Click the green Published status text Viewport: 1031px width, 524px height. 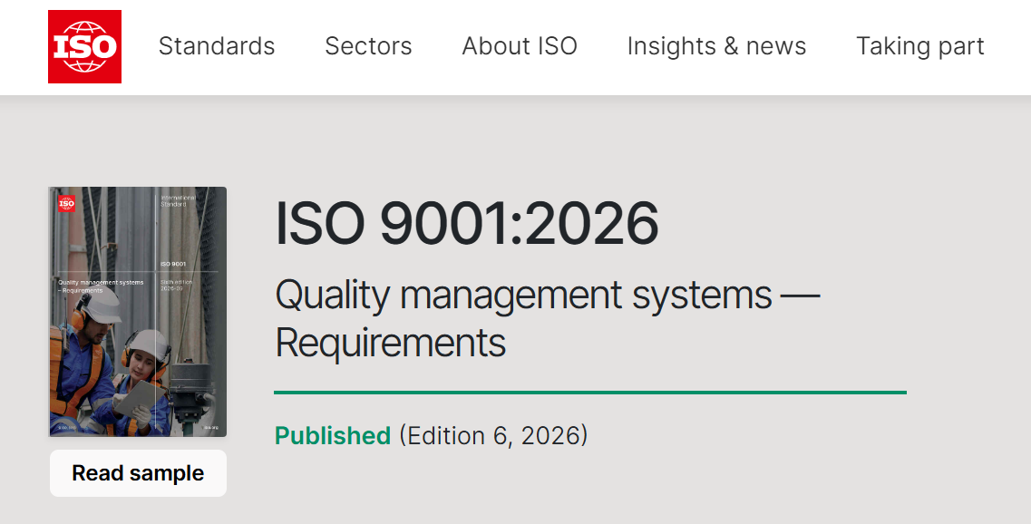[333, 435]
